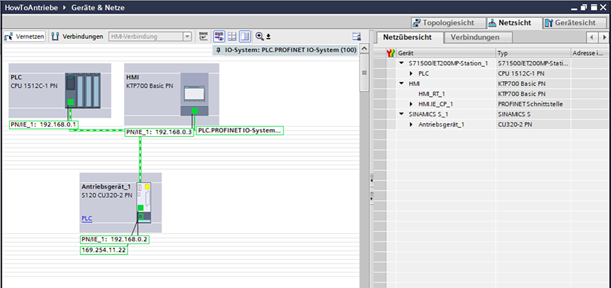Click the Antriebsgerät_1 device name label
611x288 pixels.
click(106, 187)
